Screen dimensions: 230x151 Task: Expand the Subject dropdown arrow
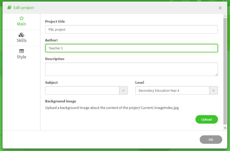(124, 90)
